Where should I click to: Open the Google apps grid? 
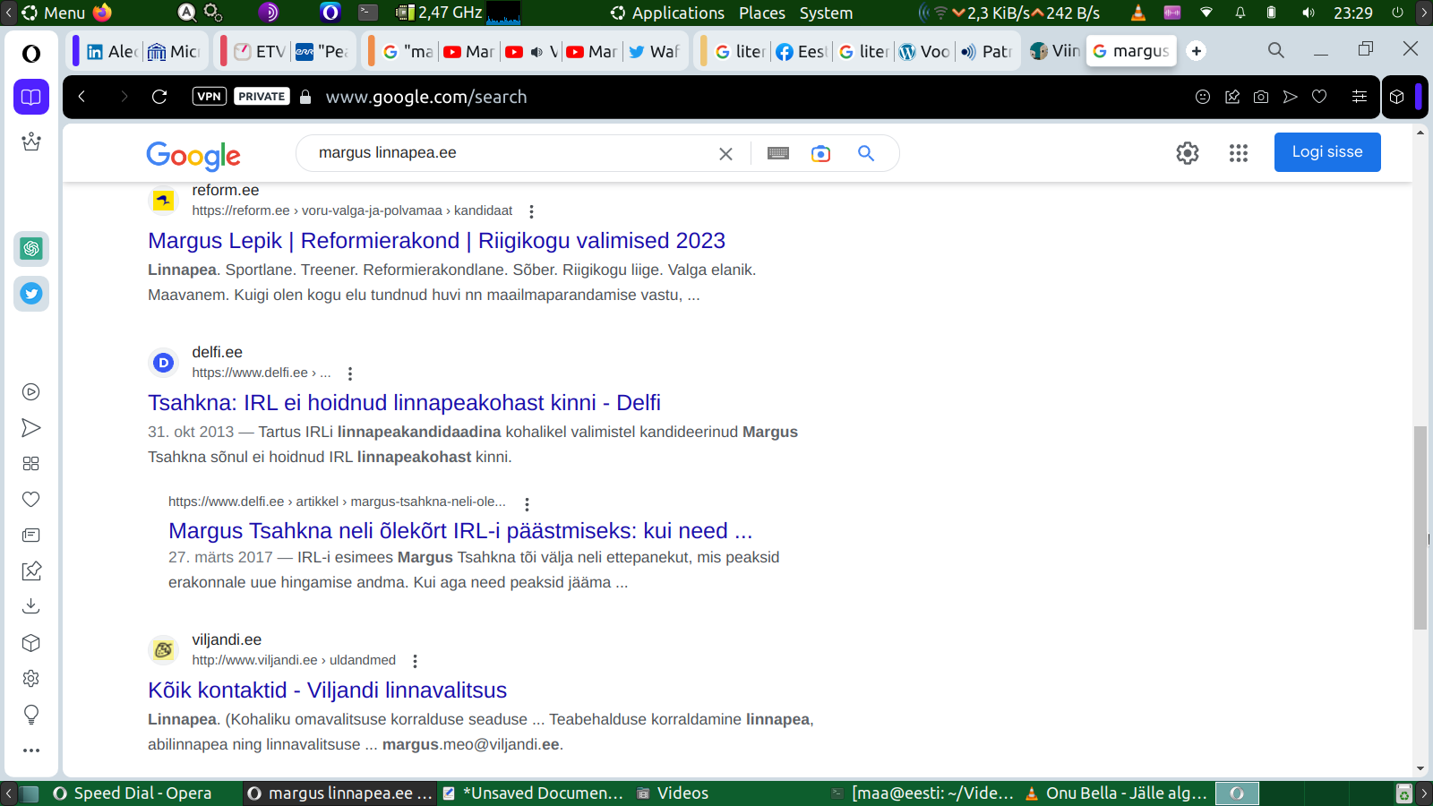[1239, 153]
